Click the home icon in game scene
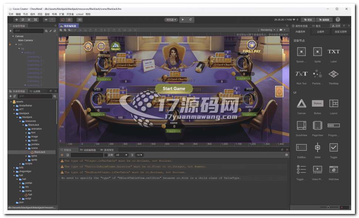The image size is (359, 218). tap(88, 46)
